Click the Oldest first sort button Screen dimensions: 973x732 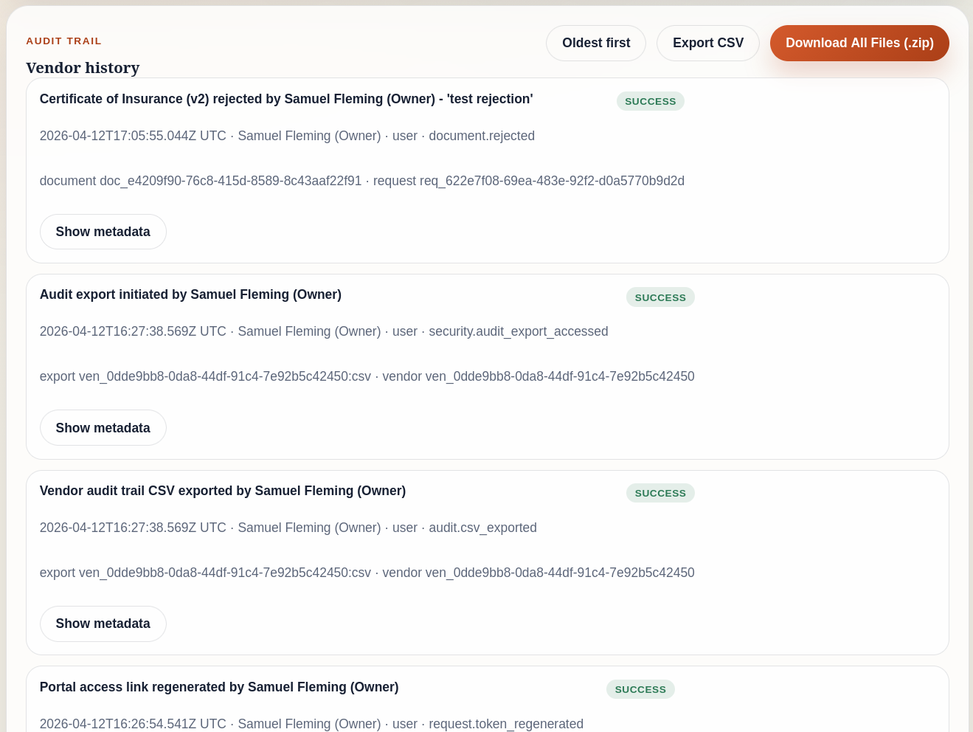coord(595,43)
